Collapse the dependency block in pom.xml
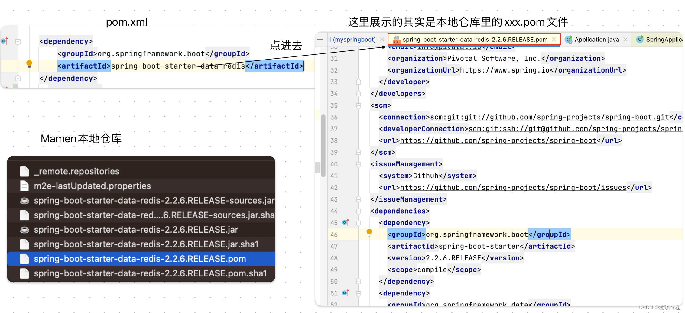 pyautogui.click(x=18, y=42)
